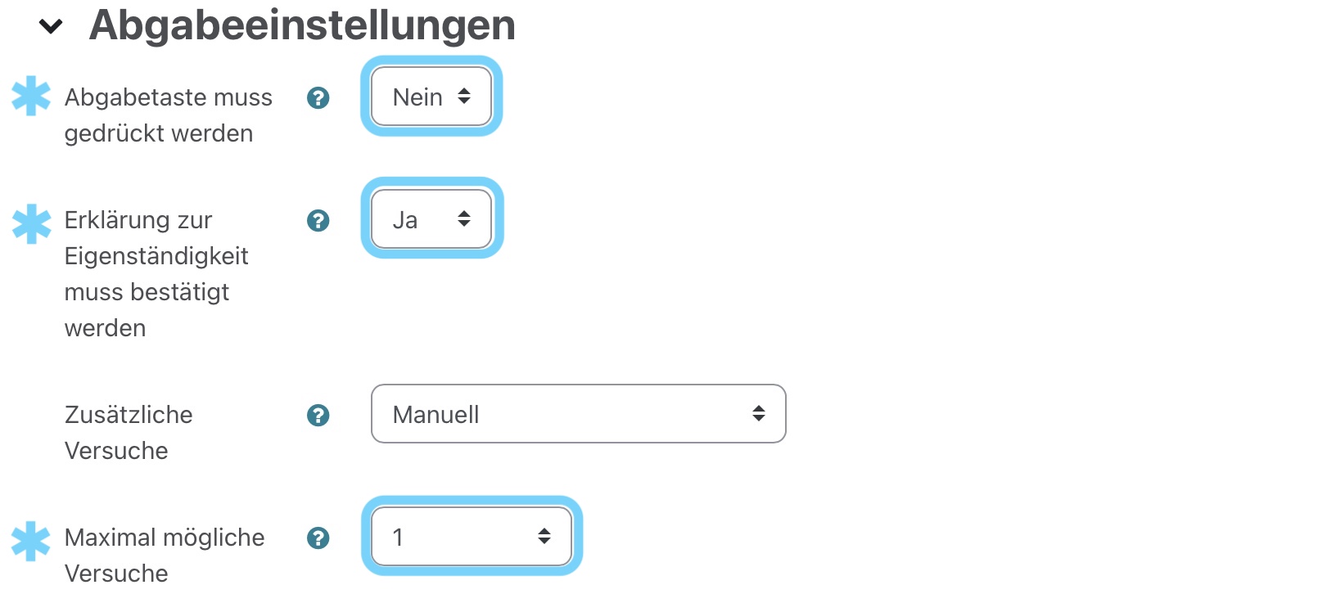This screenshot has height=612, width=1336.
Task: Click the asterisk beside Maximal mögliche Versuche
Action: click(x=30, y=540)
